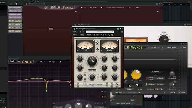The width and height of the screenshot is (192, 108).
Task: Toggle the Brick Wall button in PSP VintageWarmer
Action: (x=98, y=77)
